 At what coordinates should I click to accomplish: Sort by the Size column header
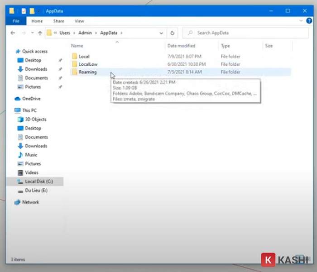click(x=269, y=46)
